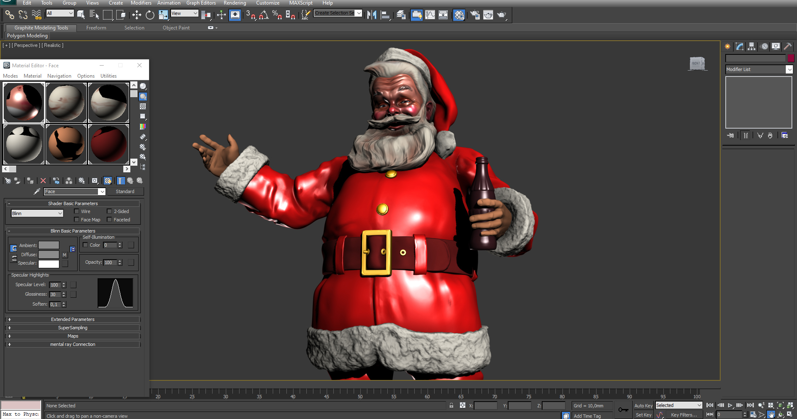The width and height of the screenshot is (797, 419).
Task: Open the Rendering menu
Action: [235, 3]
